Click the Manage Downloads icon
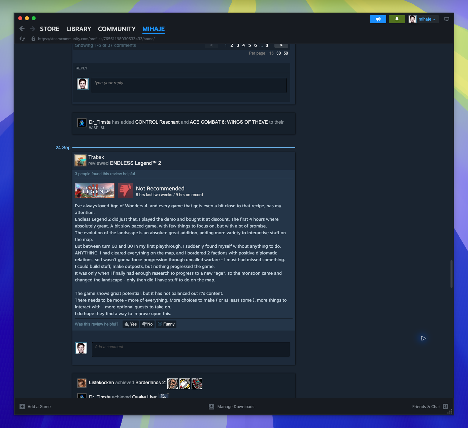The width and height of the screenshot is (468, 428). pyautogui.click(x=211, y=406)
